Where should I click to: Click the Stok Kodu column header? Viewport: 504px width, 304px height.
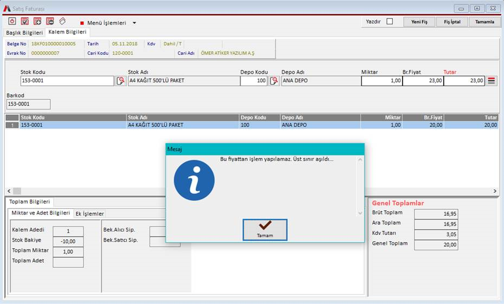(x=73, y=118)
